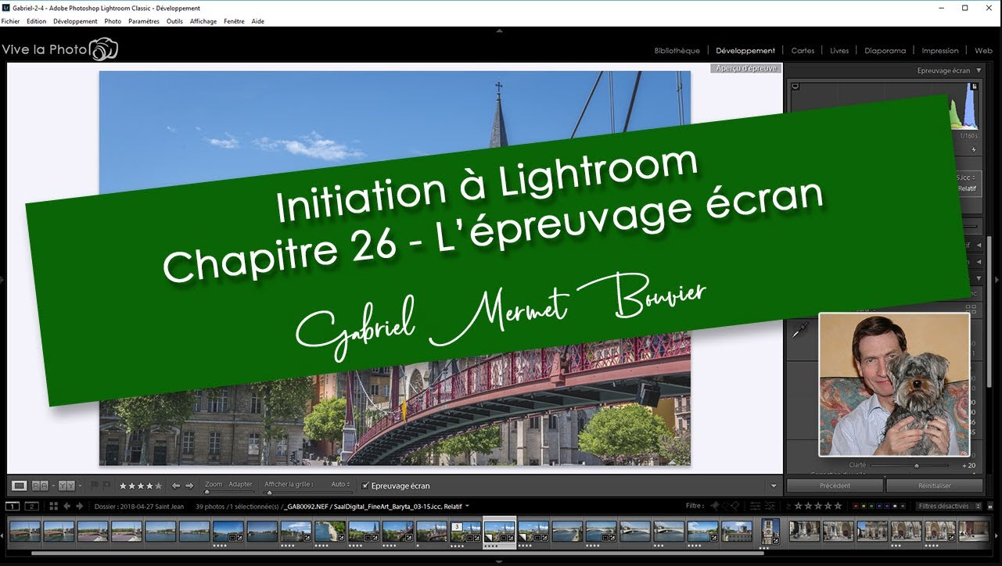Toggle the red color label filter
Screen dimensions: 1002x566
pos(856,506)
